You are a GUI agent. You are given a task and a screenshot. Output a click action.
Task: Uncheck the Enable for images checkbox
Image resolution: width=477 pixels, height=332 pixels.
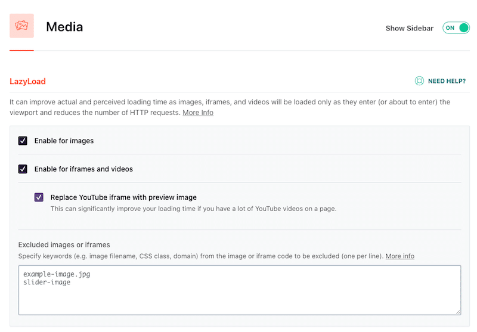tap(23, 141)
